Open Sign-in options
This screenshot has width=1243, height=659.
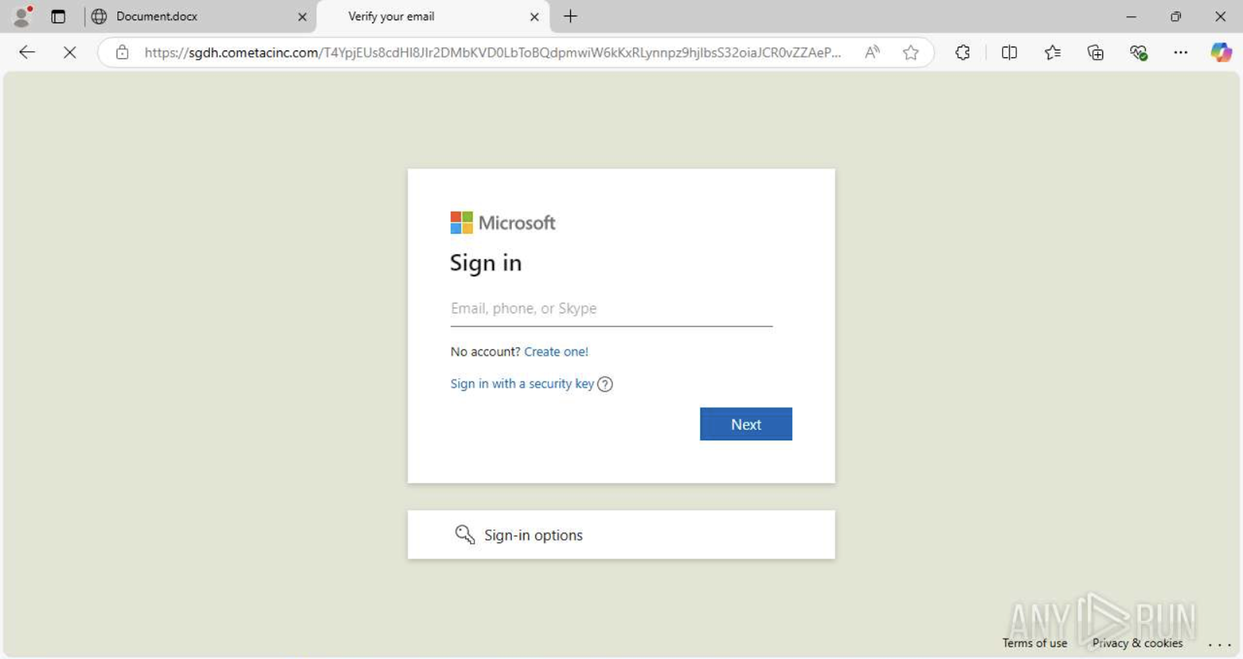pos(621,535)
